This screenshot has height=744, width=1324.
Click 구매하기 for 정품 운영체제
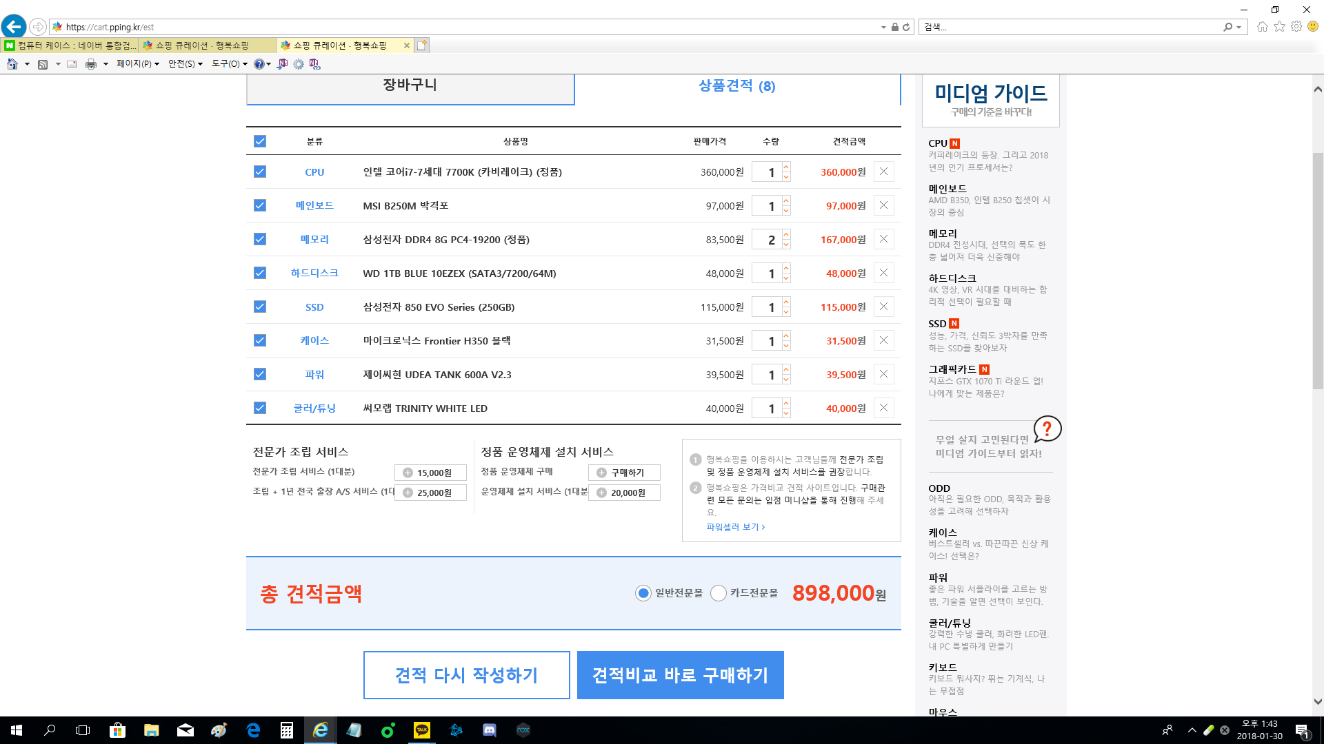tap(624, 473)
